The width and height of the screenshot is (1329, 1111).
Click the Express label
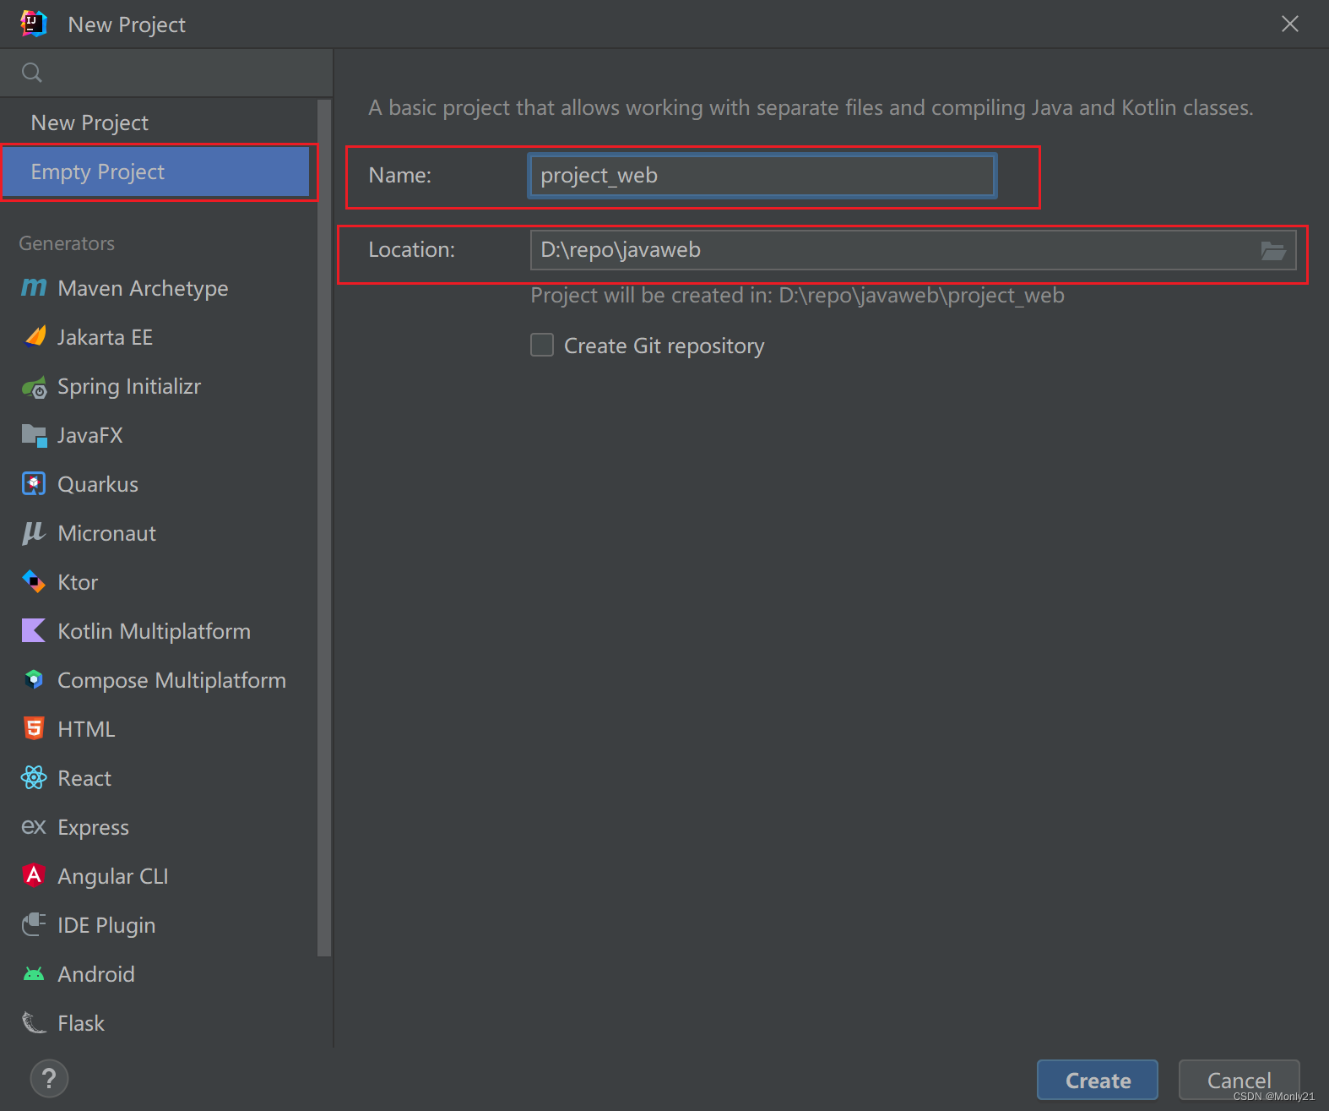pyautogui.click(x=94, y=827)
